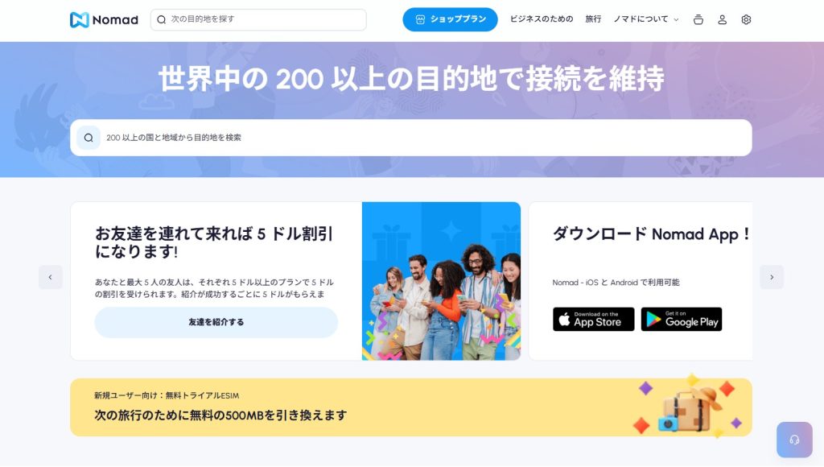Click the friends referral promo image

(x=442, y=281)
